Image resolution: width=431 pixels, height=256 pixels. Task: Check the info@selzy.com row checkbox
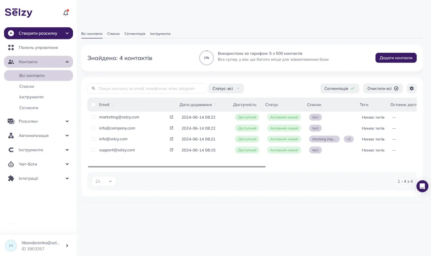click(93, 139)
